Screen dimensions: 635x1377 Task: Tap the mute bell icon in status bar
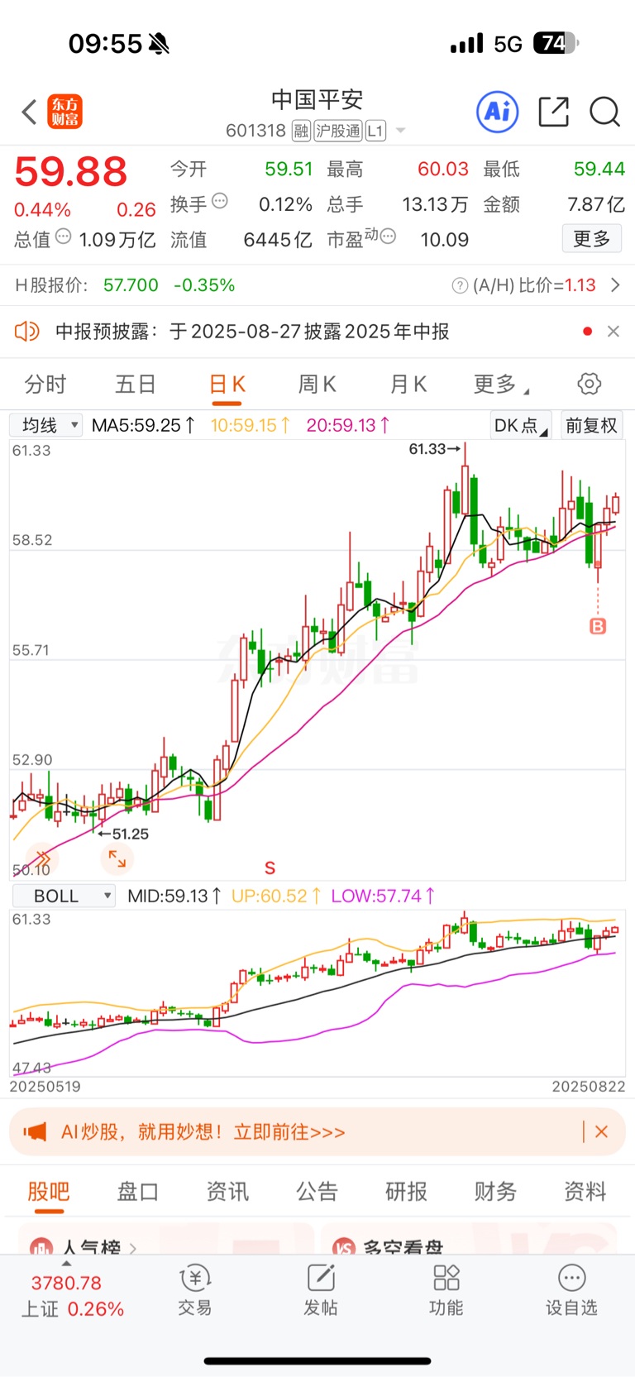160,43
